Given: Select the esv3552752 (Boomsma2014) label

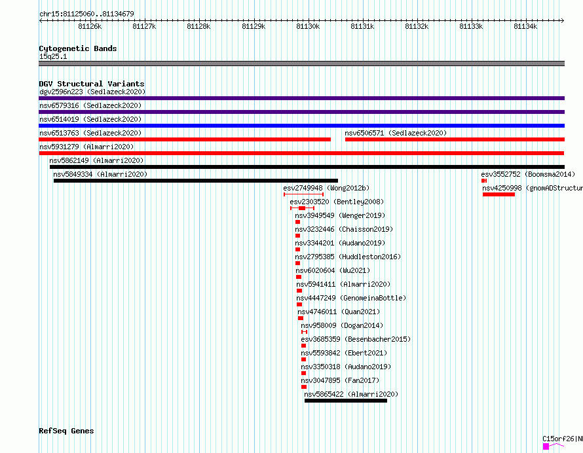Looking at the screenshot, I should point(528,174).
